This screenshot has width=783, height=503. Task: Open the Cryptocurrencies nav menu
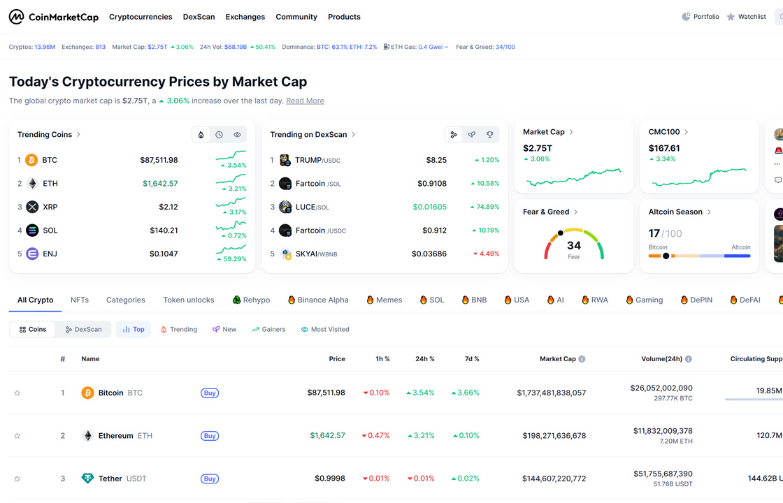[x=141, y=17]
